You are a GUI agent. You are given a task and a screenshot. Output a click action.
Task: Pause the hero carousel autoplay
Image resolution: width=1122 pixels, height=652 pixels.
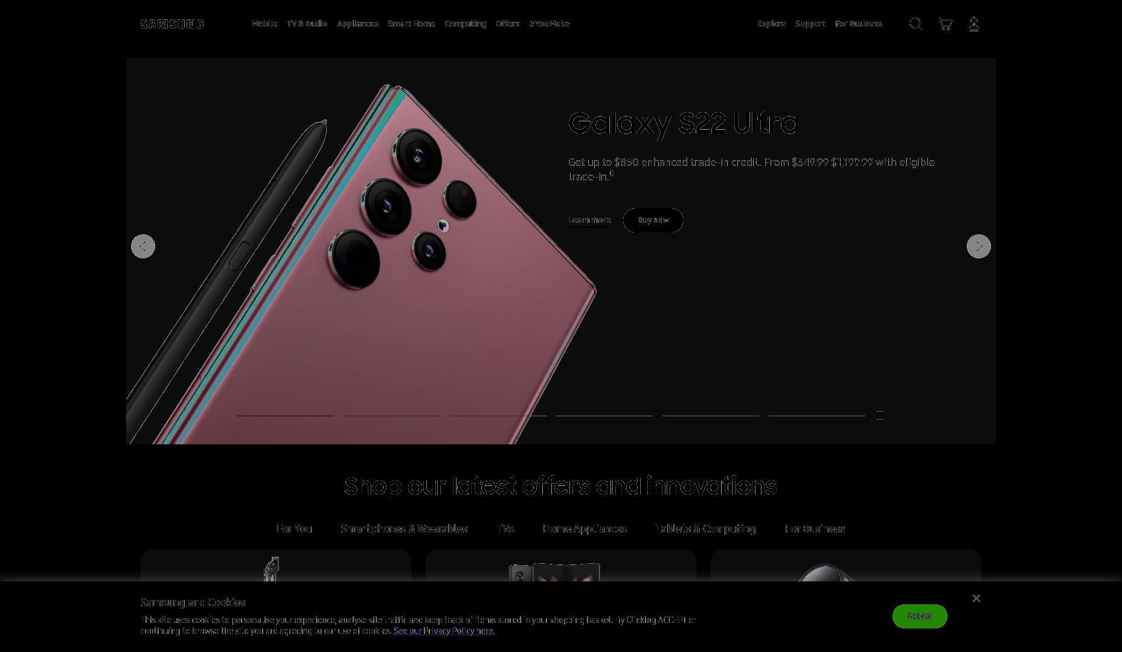pyautogui.click(x=880, y=415)
